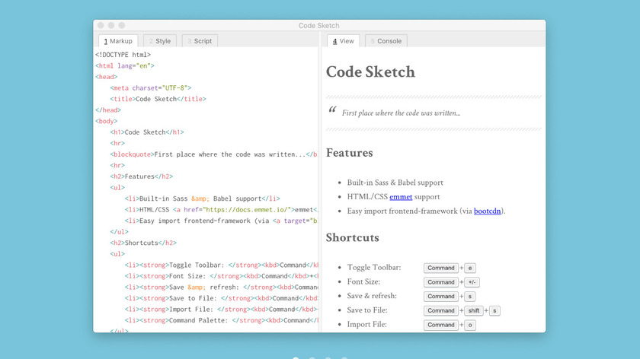
Task: Click the <blockquote> code line
Action: coord(214,154)
